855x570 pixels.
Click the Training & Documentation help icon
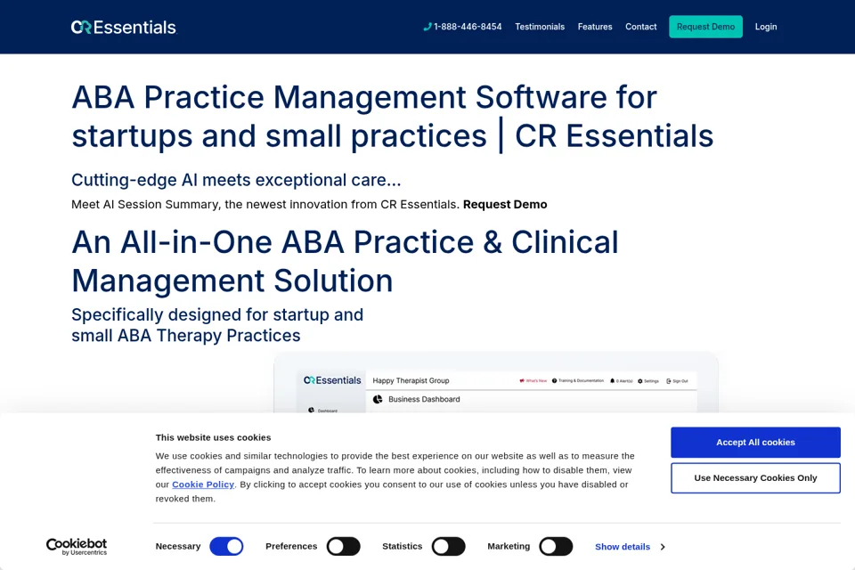pyautogui.click(x=555, y=380)
